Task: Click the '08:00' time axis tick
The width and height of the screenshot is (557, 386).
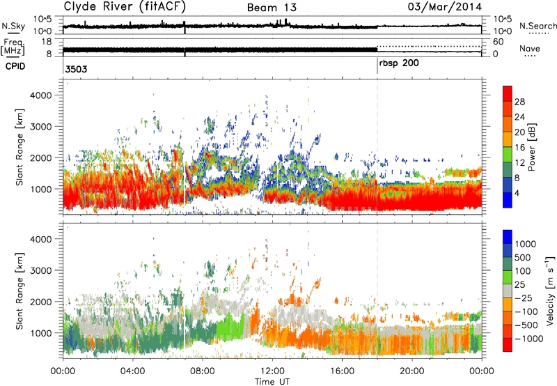Action: 203,371
